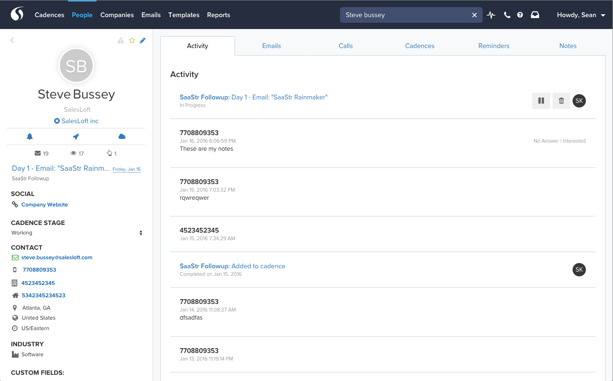Open the Company Website link
This screenshot has width=613, height=381.
[45, 205]
